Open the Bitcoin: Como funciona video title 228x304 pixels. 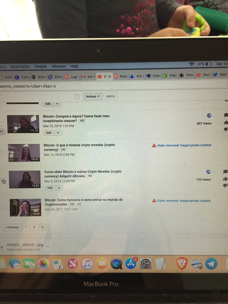coord(84,202)
